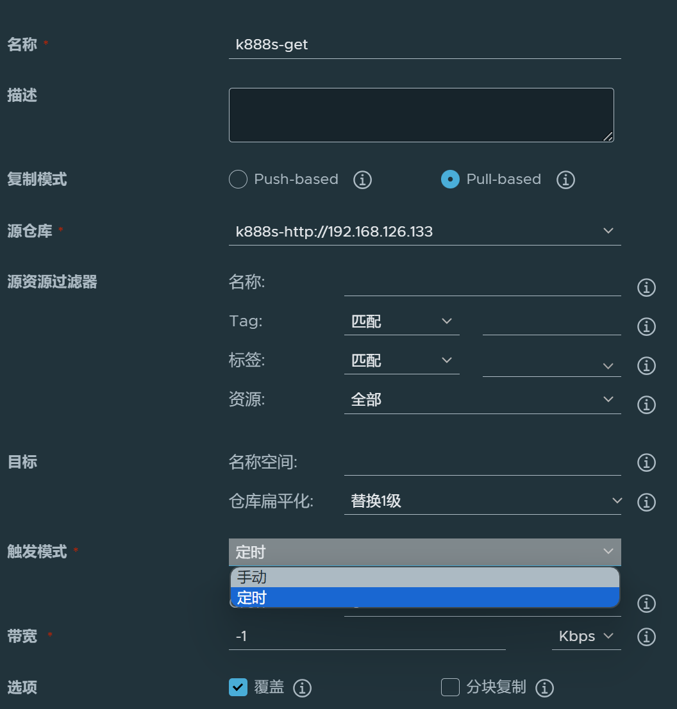677x709 pixels.
Task: Choose 手动 from the trigger mode list
Action: click(424, 578)
